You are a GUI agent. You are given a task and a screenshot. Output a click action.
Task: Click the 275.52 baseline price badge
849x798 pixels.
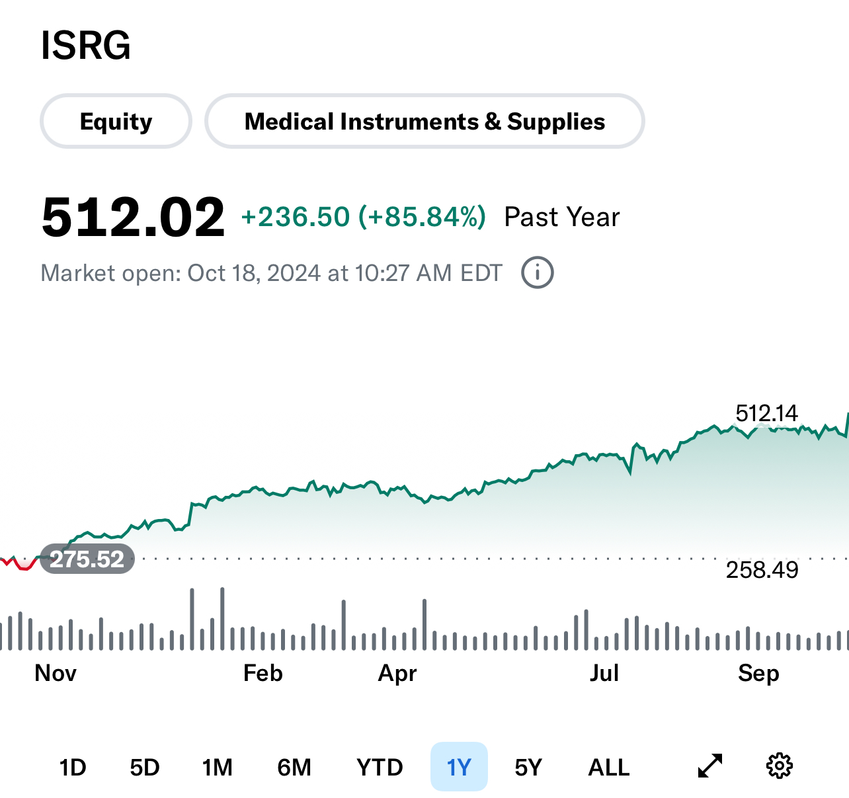pyautogui.click(x=87, y=559)
